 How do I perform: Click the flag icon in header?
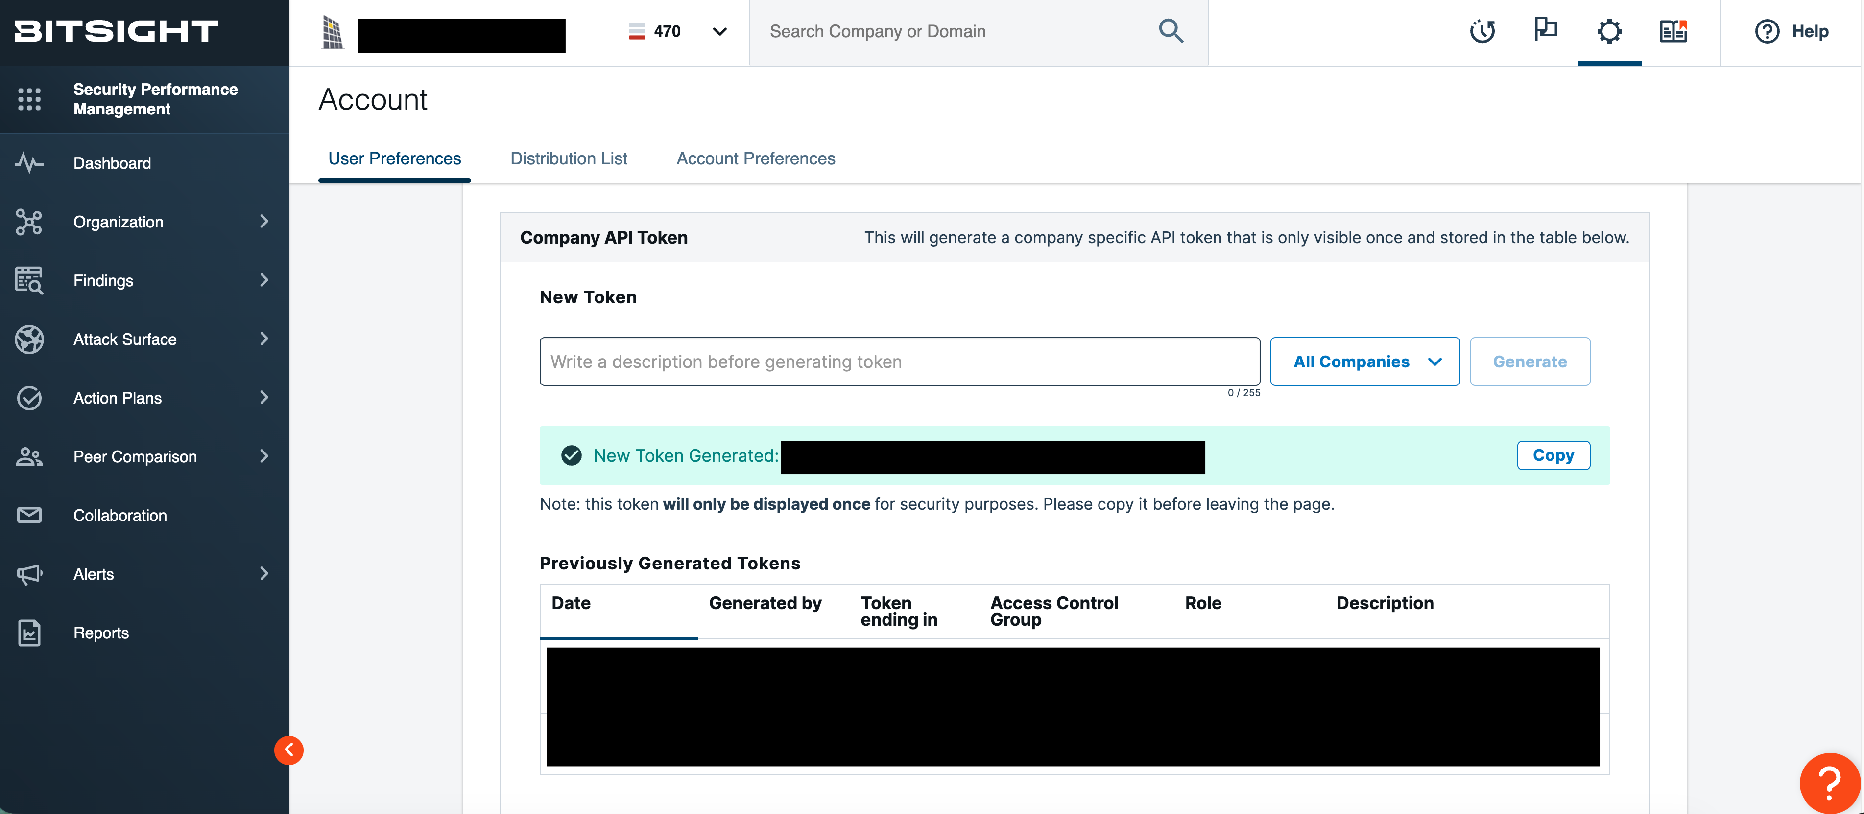[x=1545, y=30]
